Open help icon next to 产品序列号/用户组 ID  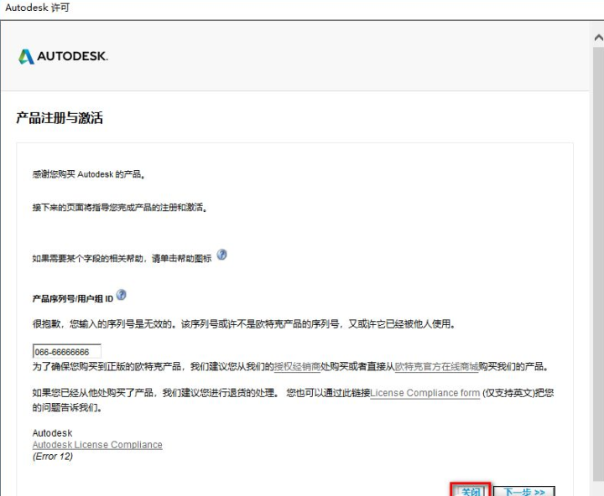click(122, 295)
